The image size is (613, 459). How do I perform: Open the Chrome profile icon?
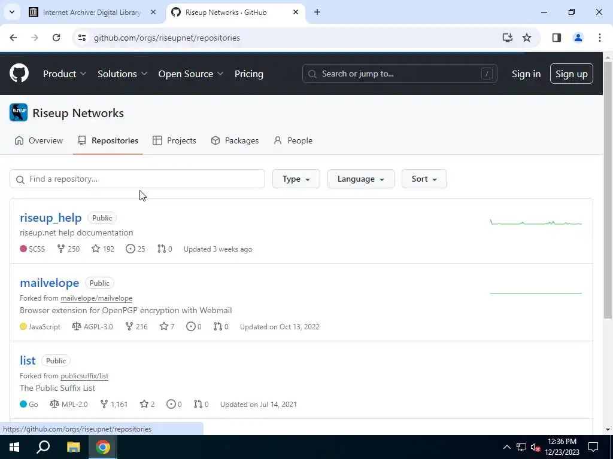tap(578, 38)
